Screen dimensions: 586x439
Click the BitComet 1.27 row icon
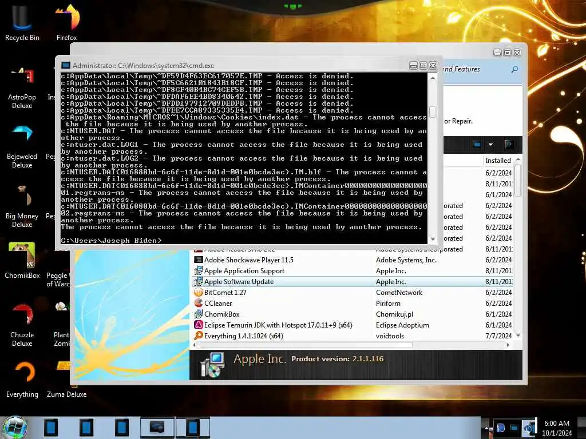(199, 292)
